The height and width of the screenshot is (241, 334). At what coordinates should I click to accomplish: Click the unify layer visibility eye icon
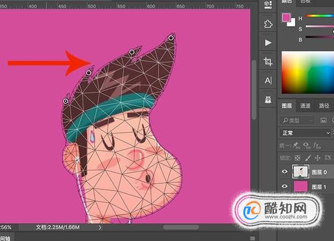(x=307, y=145)
